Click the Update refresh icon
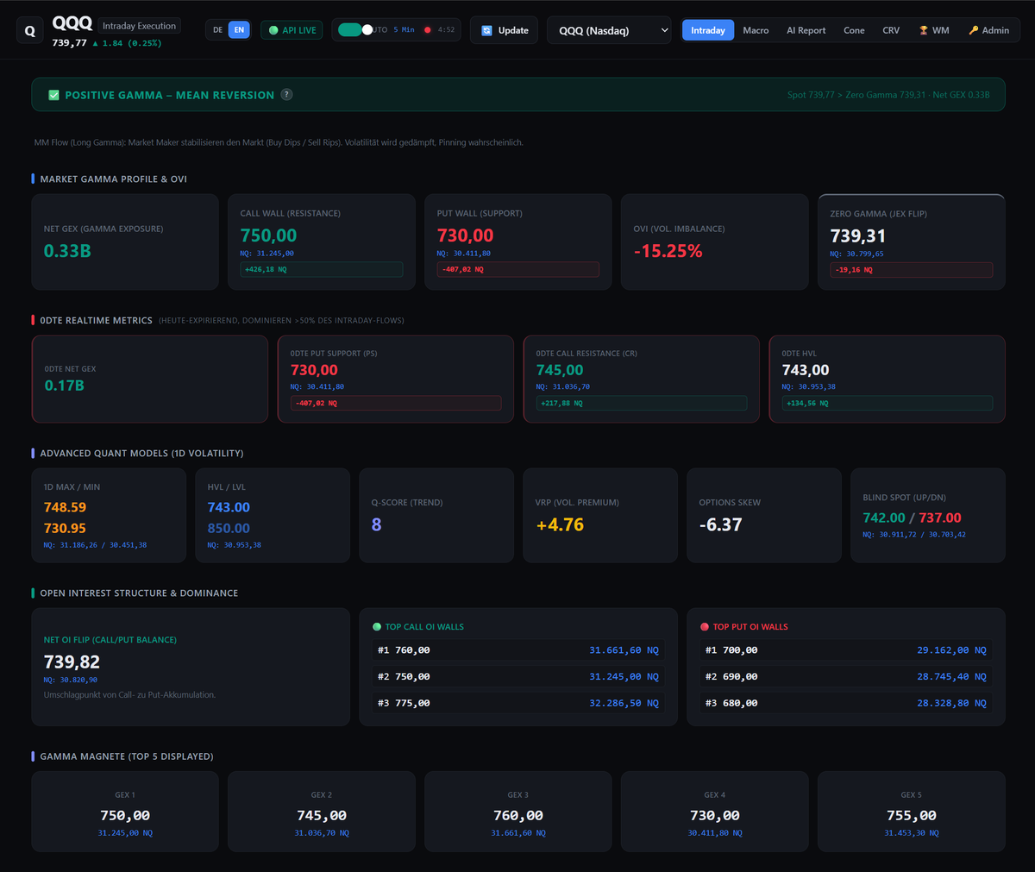Viewport: 1035px width, 872px height. point(486,30)
